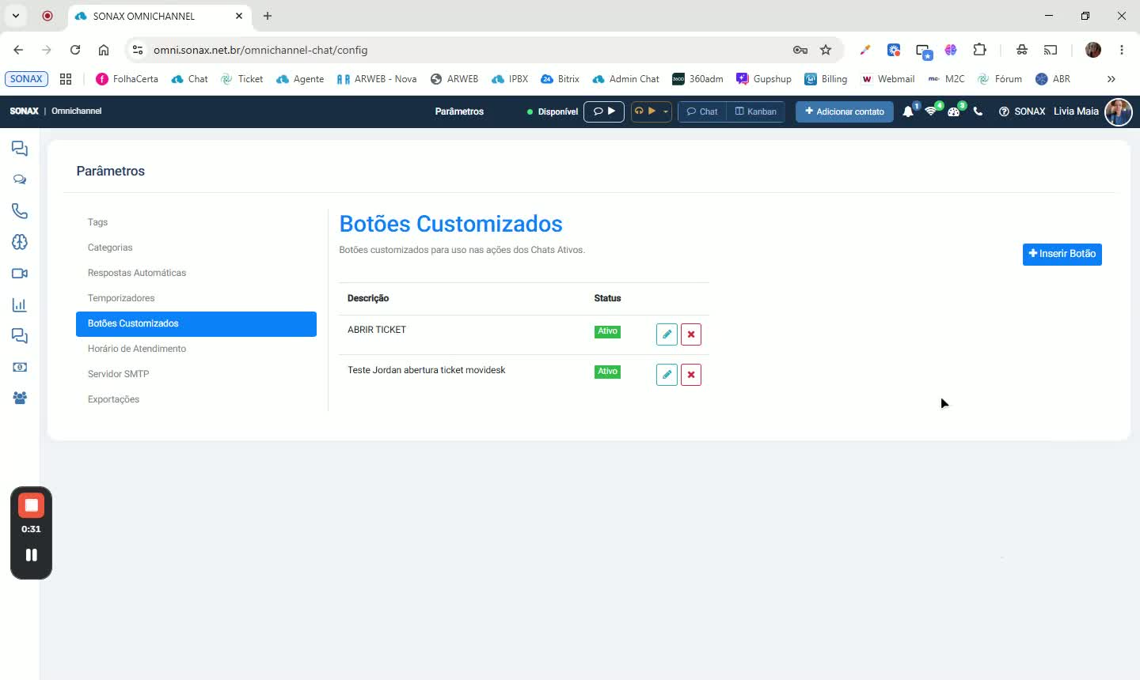Open the notifications bell icon
Image resolution: width=1140 pixels, height=680 pixels.
point(908,111)
